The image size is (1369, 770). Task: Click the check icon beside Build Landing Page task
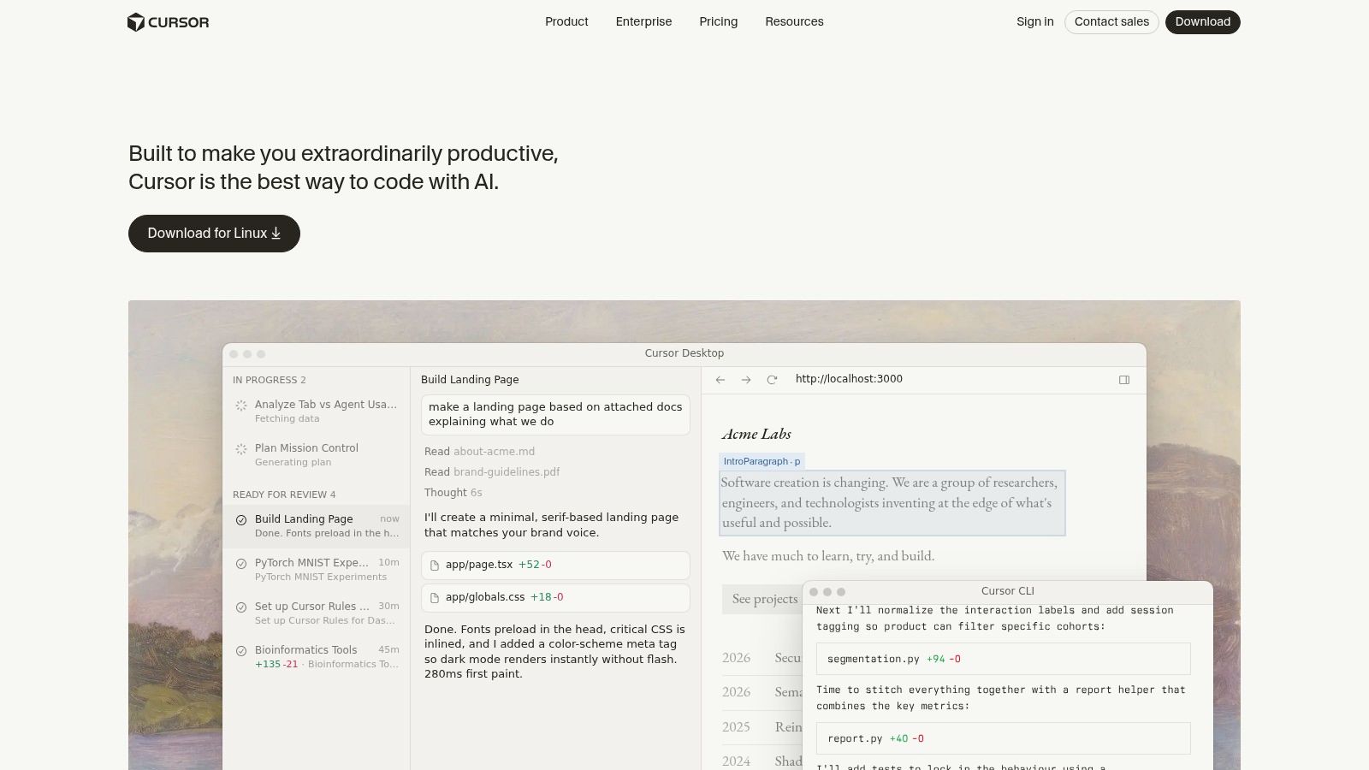[x=241, y=520]
